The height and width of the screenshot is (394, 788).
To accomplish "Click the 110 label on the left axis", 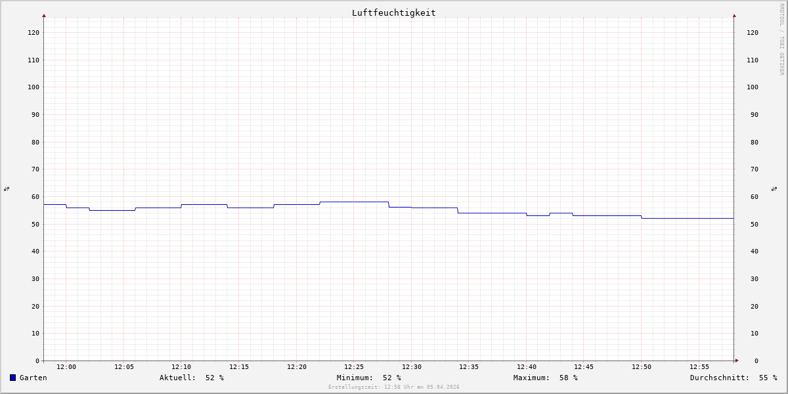I will pos(33,60).
